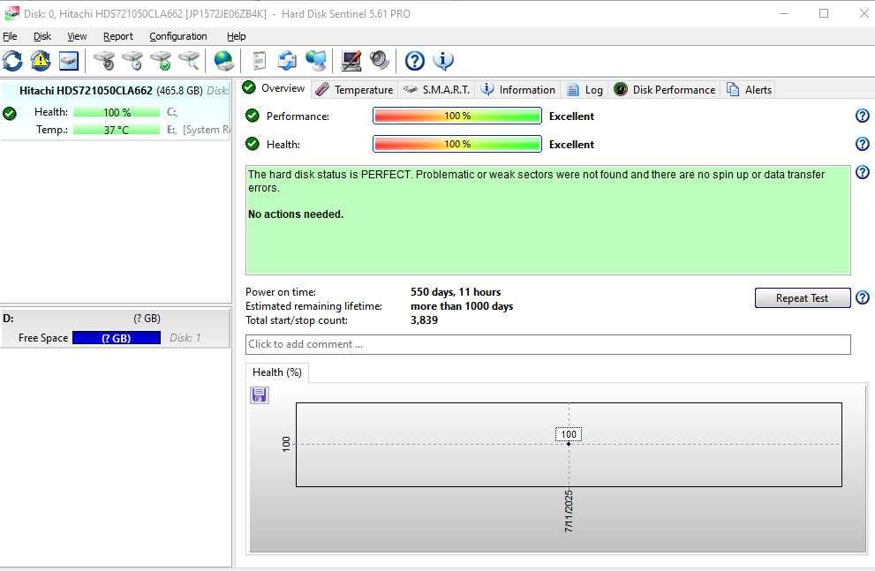Click green check icon next to Health label in Overview
The width and height of the screenshot is (875, 571).
tap(253, 144)
